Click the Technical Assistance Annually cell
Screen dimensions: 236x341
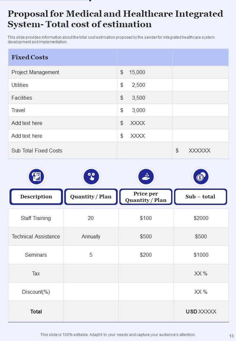pyautogui.click(x=91, y=237)
